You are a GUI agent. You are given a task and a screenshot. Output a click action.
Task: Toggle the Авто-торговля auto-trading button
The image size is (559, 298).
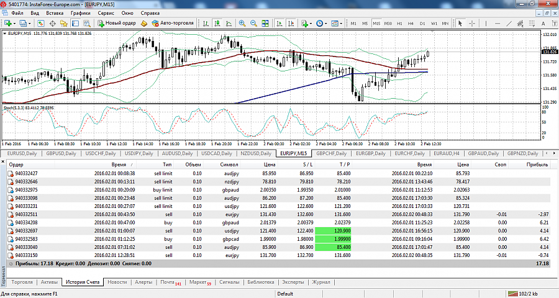173,23
